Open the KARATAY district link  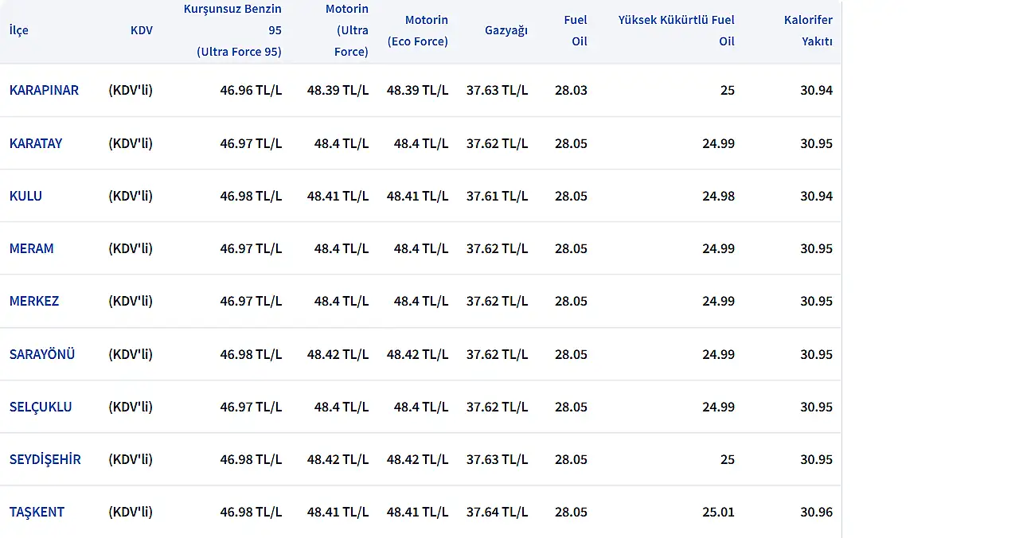36,143
